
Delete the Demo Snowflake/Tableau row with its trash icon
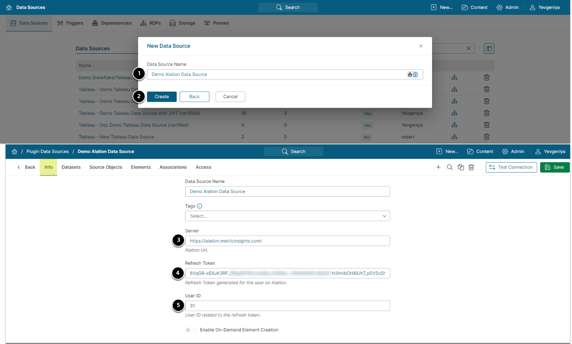tap(487, 77)
